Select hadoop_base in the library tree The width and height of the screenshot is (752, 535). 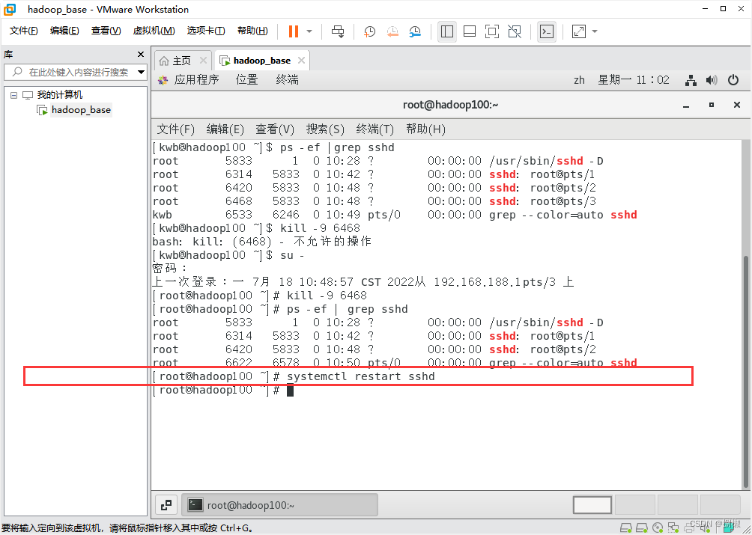pyautogui.click(x=81, y=110)
